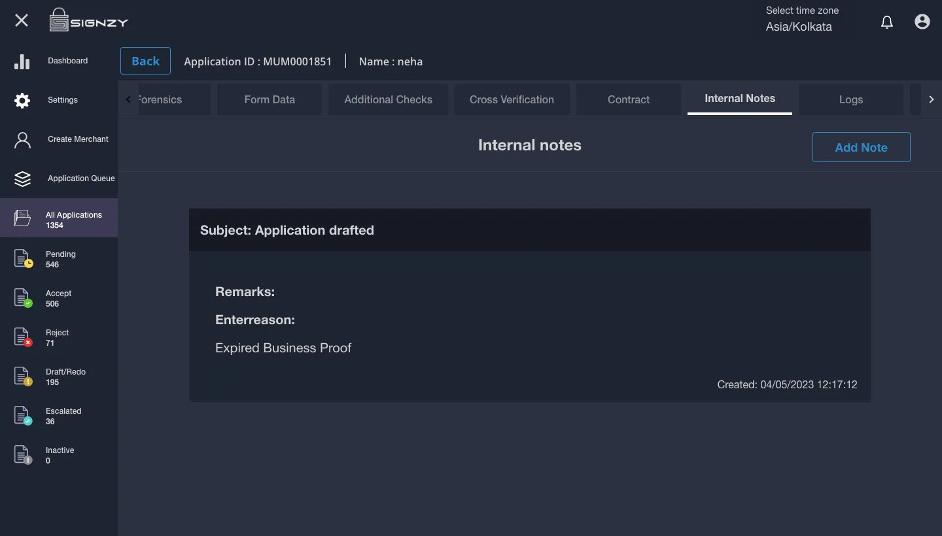The height and width of the screenshot is (536, 942).
Task: Click the Dashboard bar chart icon
Action: coord(22,61)
